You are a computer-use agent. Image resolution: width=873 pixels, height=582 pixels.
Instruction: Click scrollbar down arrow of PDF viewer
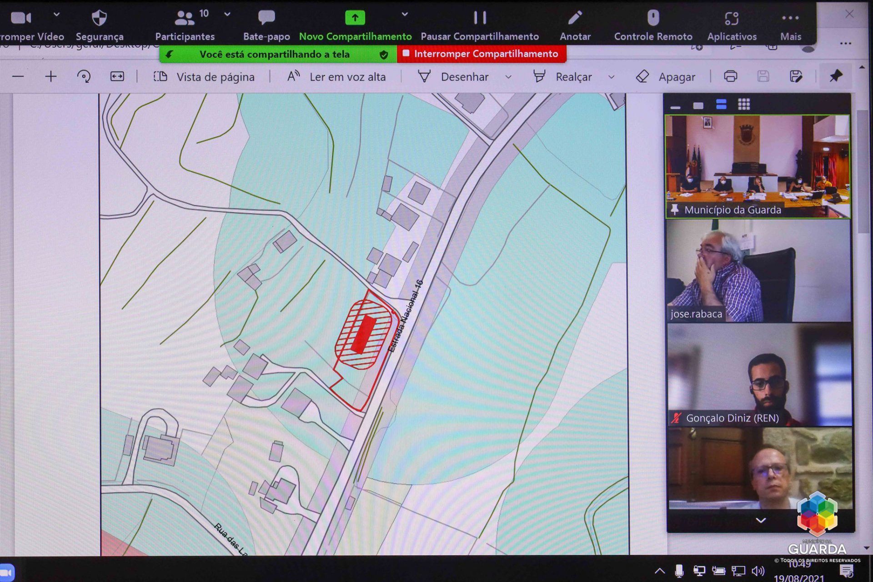pyautogui.click(x=866, y=548)
